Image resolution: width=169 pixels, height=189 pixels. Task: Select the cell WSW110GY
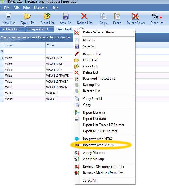pos(59,70)
